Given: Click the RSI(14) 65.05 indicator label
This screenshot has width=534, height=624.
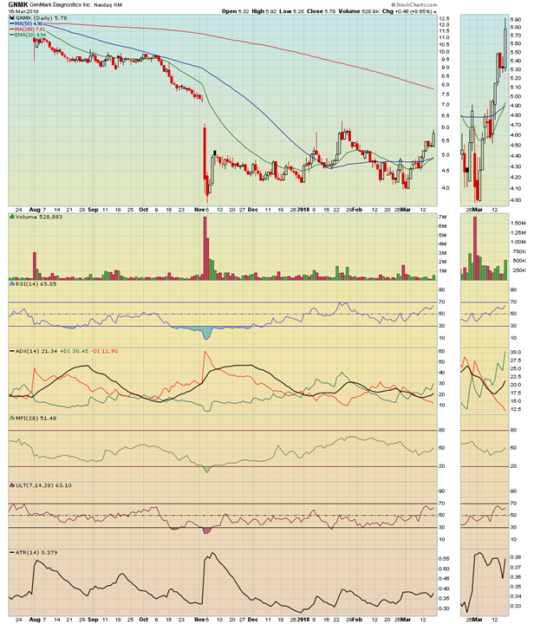Looking at the screenshot, I should click(36, 284).
